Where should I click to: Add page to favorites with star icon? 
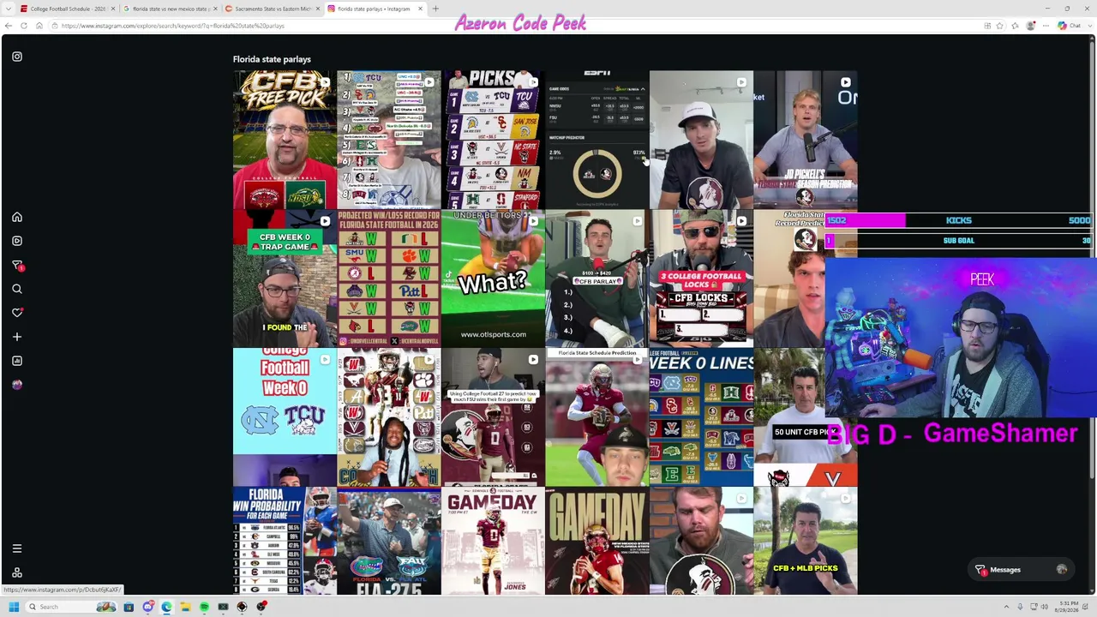click(x=999, y=26)
